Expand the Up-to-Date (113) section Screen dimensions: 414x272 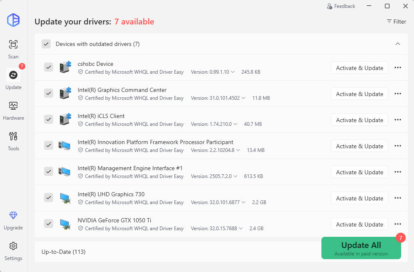click(166, 252)
